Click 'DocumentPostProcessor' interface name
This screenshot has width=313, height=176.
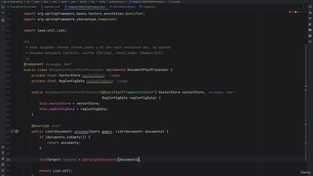(148, 69)
